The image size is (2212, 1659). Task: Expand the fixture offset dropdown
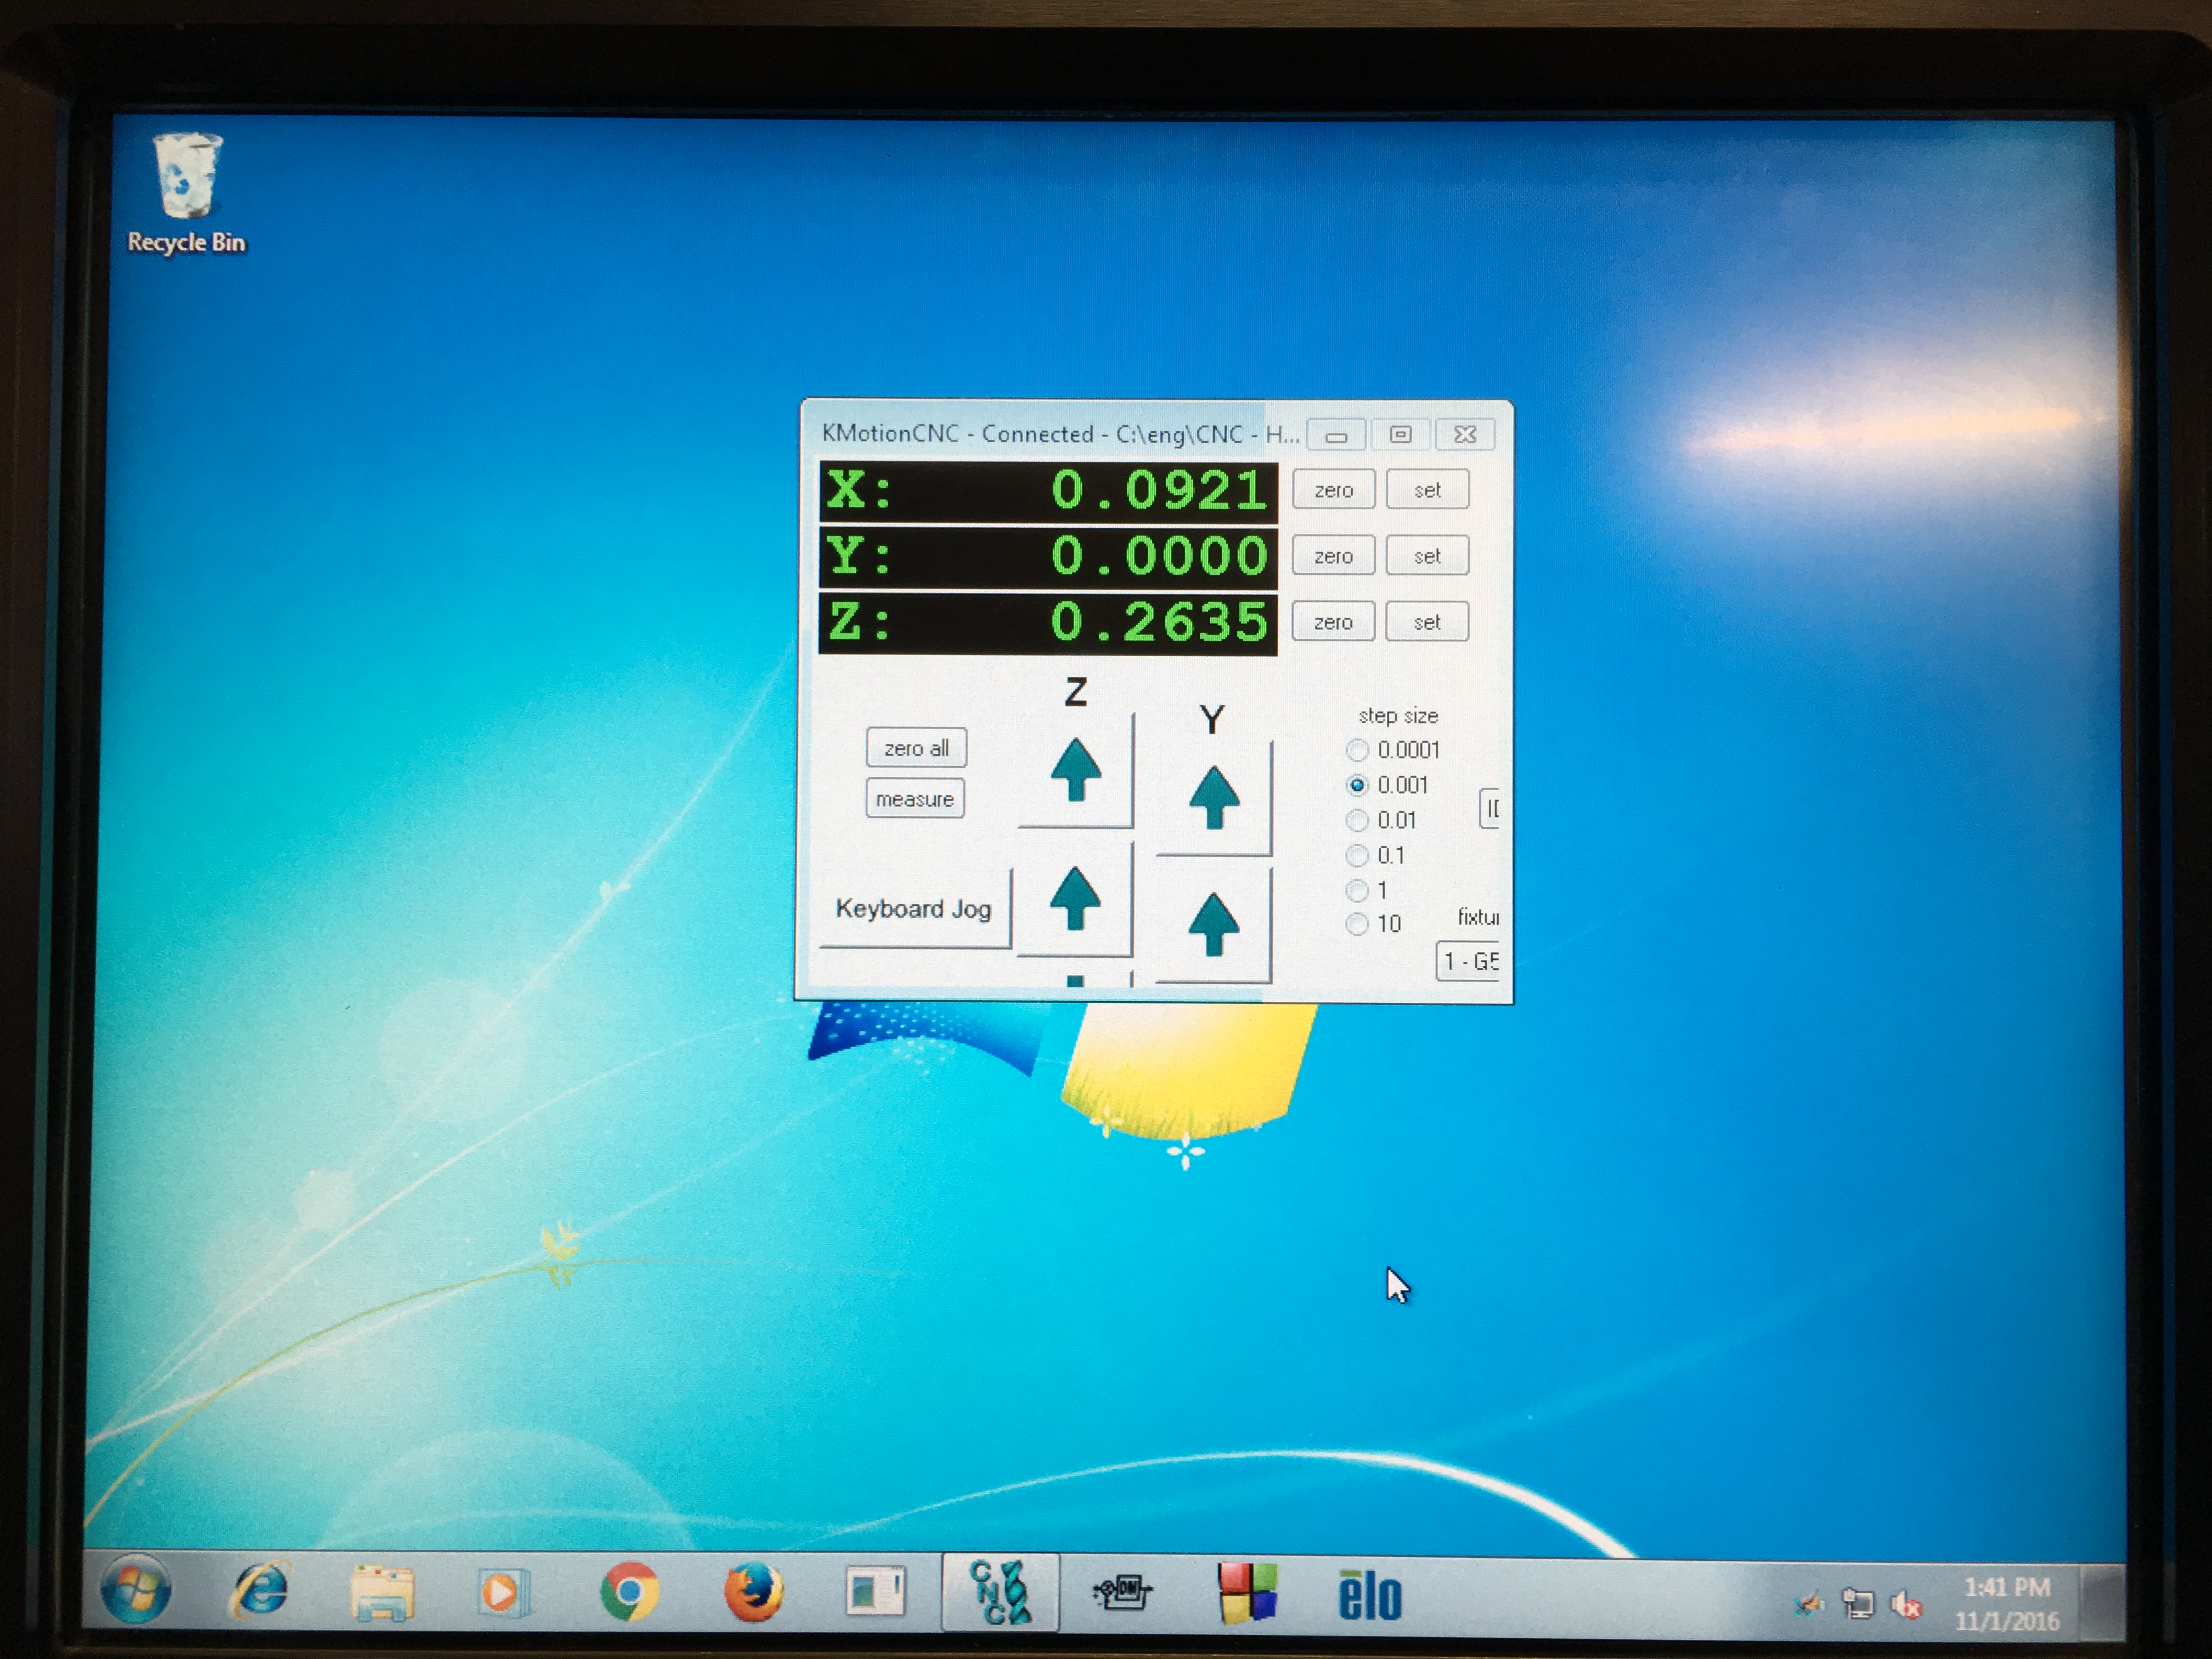[x=1468, y=962]
